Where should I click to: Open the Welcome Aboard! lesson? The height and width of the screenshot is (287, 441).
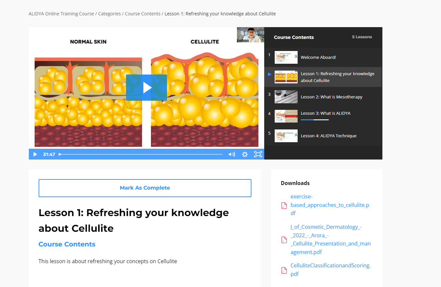323,57
